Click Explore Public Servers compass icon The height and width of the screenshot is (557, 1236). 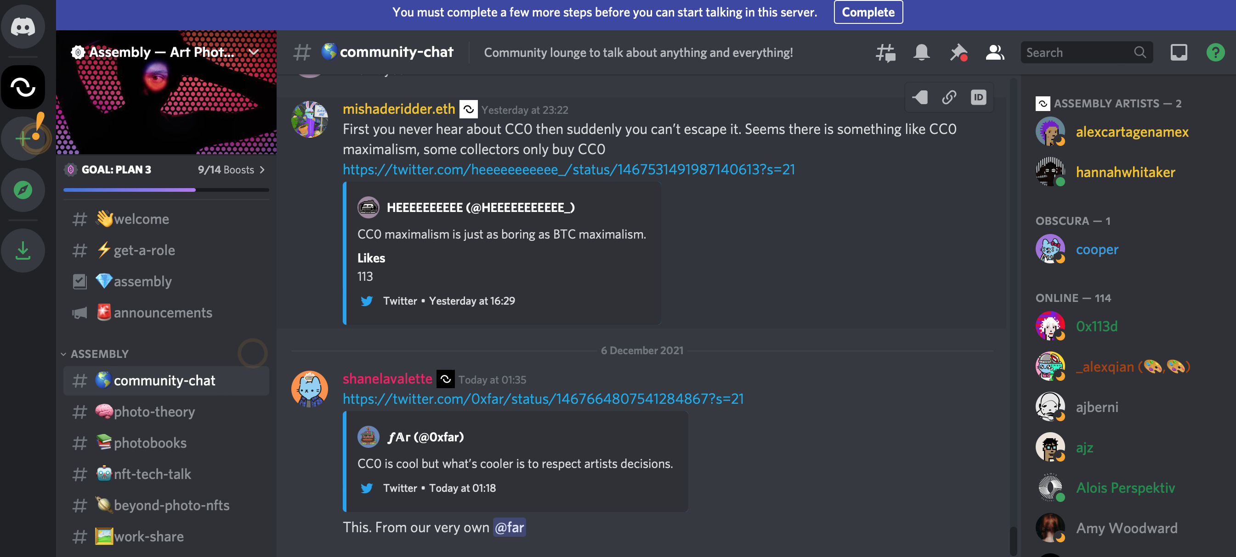click(x=23, y=190)
